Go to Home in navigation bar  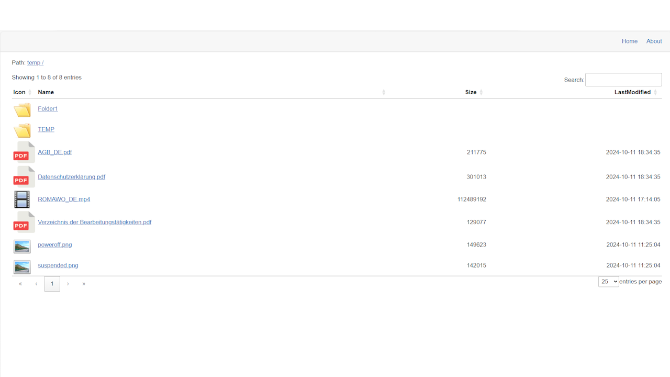pyautogui.click(x=629, y=41)
